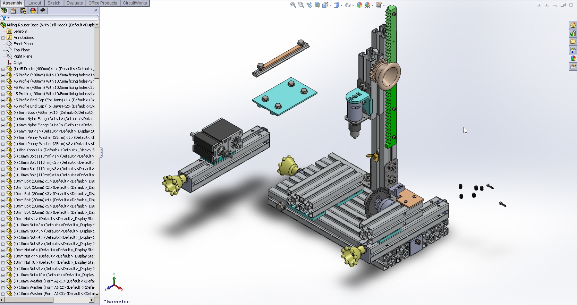Open the Hide/Show Items dropdown arrow
The image size is (577, 305).
click(353, 5)
